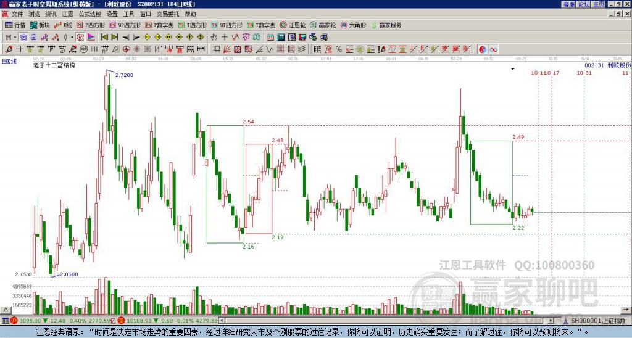This screenshot has width=632, height=338.
Task: Click the black left arrow icon
Action: (126, 38)
